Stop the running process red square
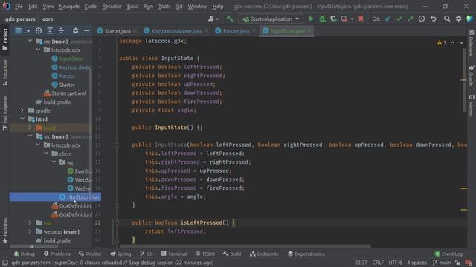This screenshot has height=267, width=476. point(361,19)
